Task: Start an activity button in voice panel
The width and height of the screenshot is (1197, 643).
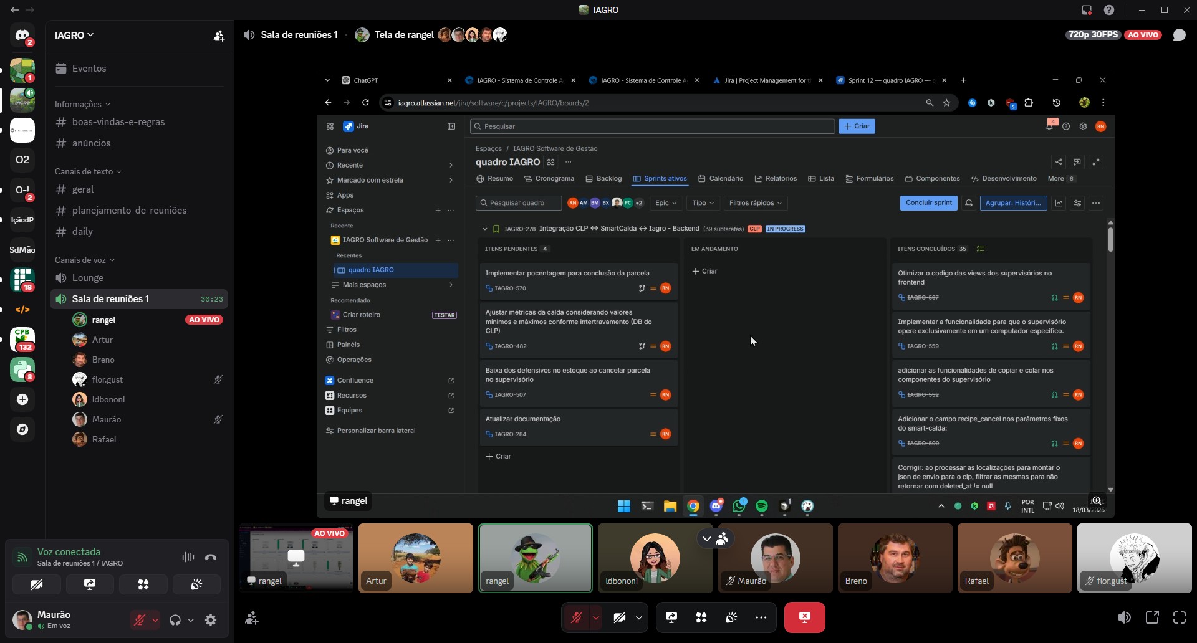Action: coord(143,584)
